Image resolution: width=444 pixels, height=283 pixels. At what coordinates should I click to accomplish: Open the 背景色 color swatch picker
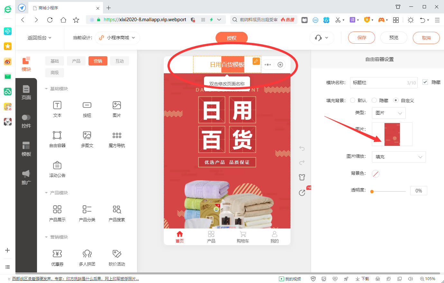[x=375, y=173]
